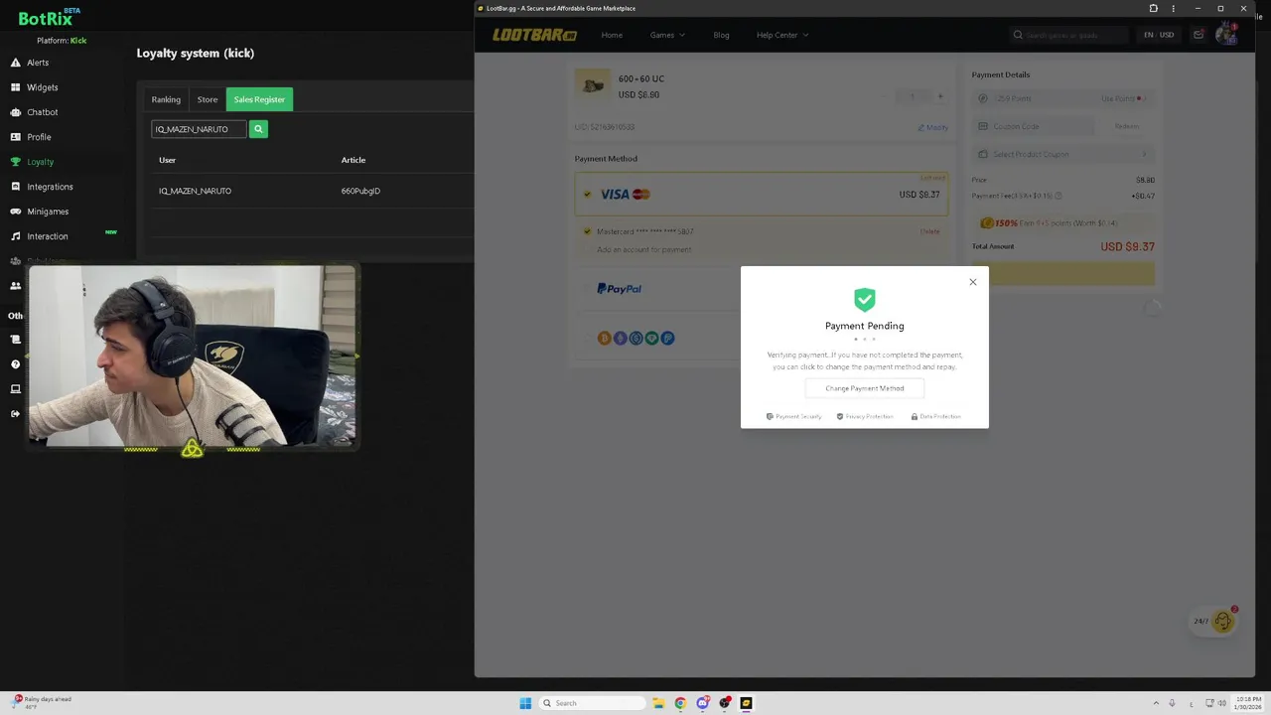Click the 600+60 UC product thumbnail
This screenshot has width=1271, height=715.
593,85
